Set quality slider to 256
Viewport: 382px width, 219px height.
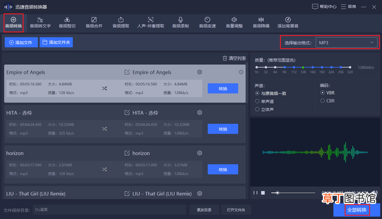click(x=341, y=67)
